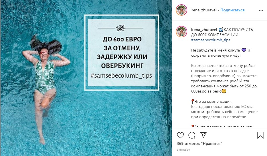The height and width of the screenshot is (156, 267).
Task: Open the three-dots more options menu
Action: pyautogui.click(x=261, y=10)
